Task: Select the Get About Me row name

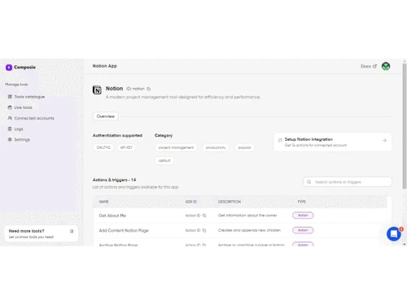Action: click(x=112, y=216)
